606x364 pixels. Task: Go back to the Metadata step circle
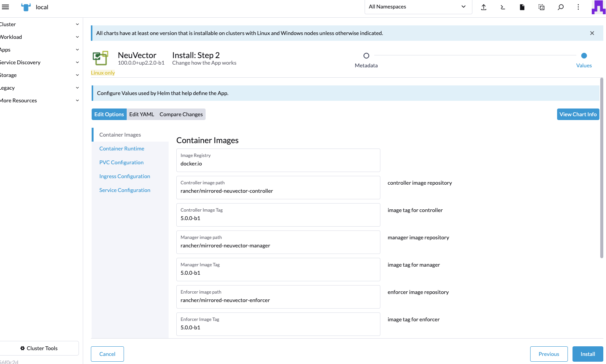pyautogui.click(x=366, y=56)
